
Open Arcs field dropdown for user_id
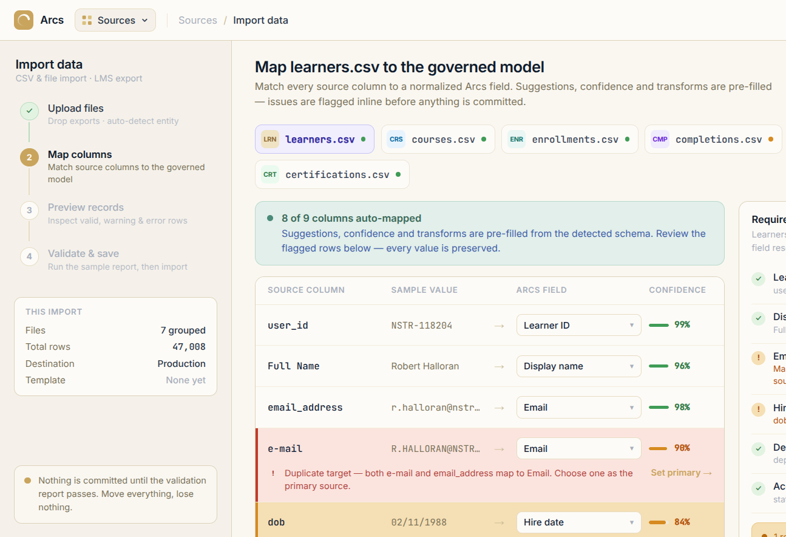(578, 325)
